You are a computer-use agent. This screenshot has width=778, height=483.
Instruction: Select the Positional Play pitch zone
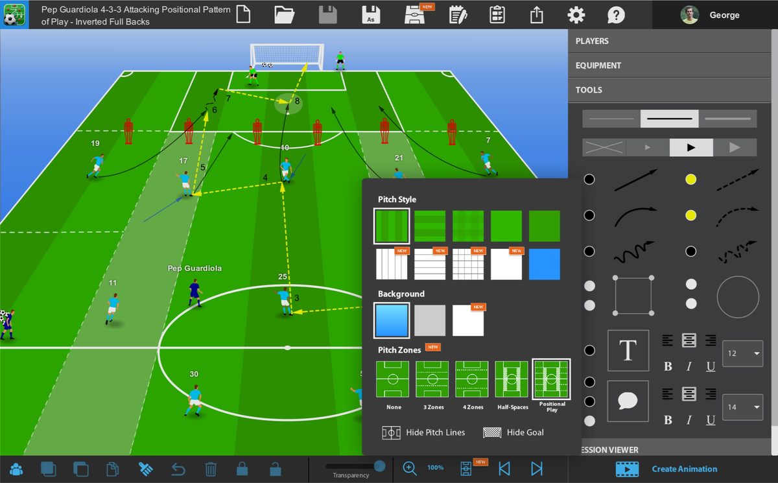[x=551, y=380]
